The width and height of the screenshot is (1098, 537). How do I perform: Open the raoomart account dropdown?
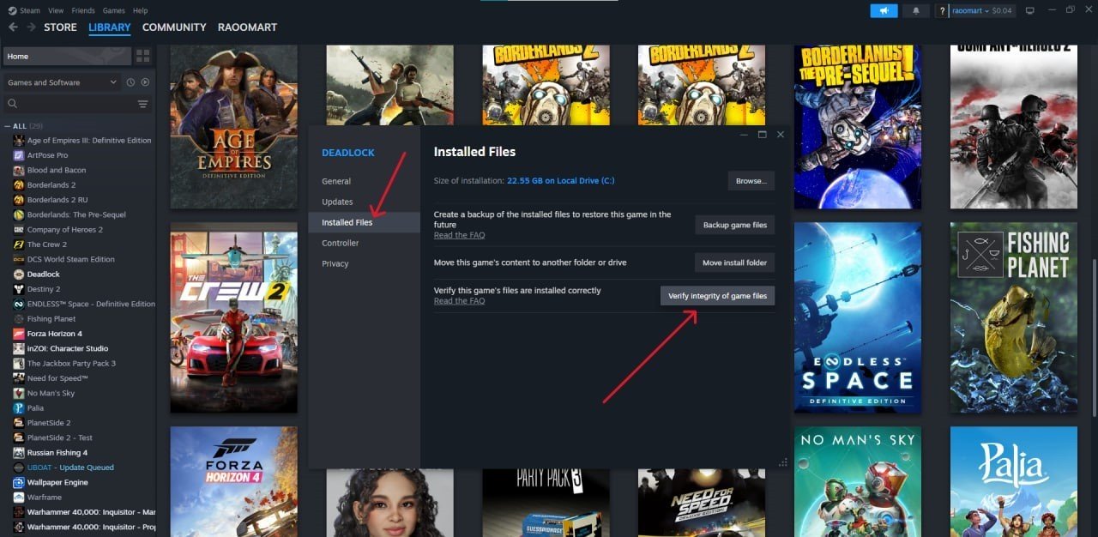pos(969,10)
